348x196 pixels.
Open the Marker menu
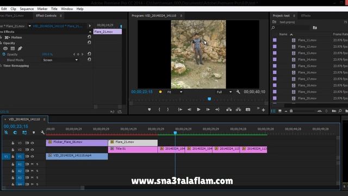pyautogui.click(x=42, y=9)
